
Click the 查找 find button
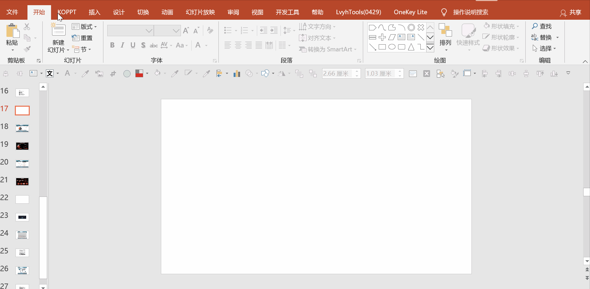tap(542, 26)
